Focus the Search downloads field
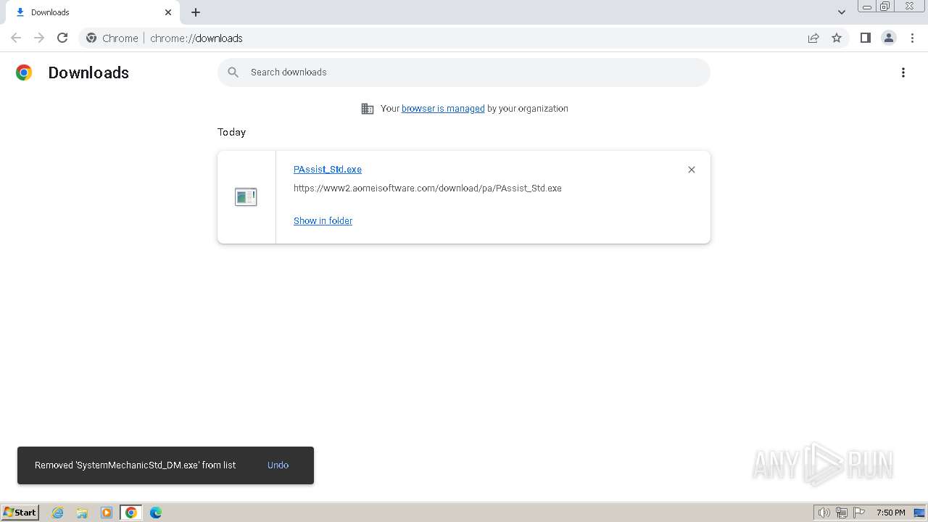 464,72
